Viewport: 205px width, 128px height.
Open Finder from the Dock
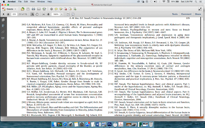pos(54,124)
